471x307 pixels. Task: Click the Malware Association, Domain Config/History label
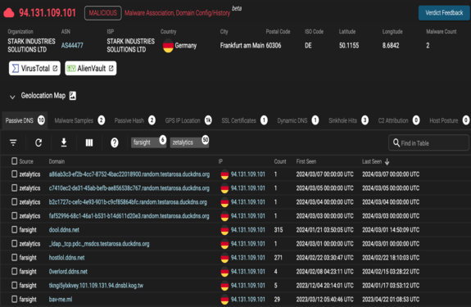click(x=177, y=13)
